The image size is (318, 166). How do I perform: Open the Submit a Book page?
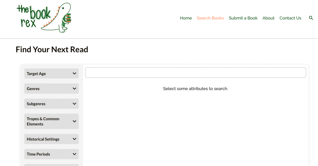click(243, 18)
